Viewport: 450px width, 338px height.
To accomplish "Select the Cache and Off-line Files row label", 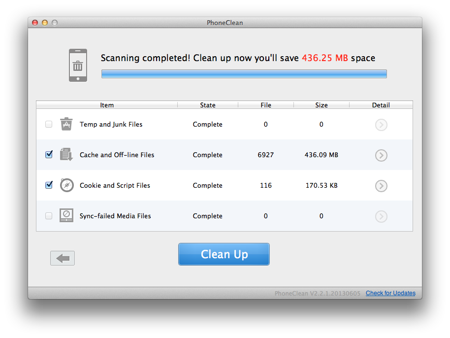I will coord(117,155).
